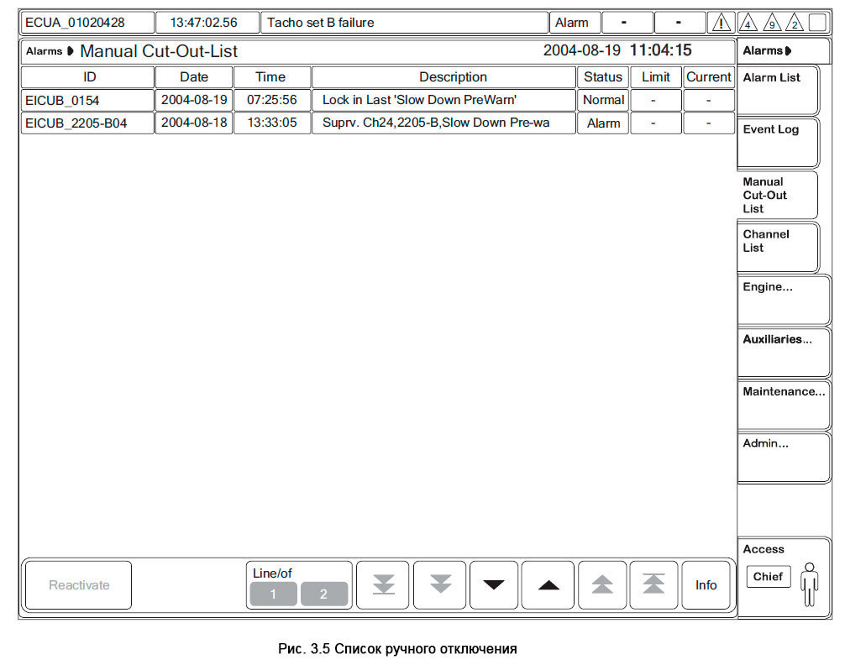Viewport: 845px width, 665px height.
Task: Click the alarm triangle showing 9
Action: coord(771,24)
